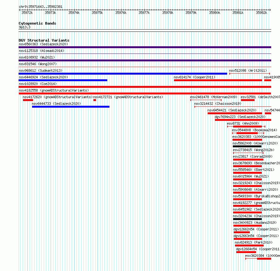Select the esv32581 red bar
Image resolution: width=280 pixels, height=271 pixels.
pyautogui.click(x=248, y=100)
